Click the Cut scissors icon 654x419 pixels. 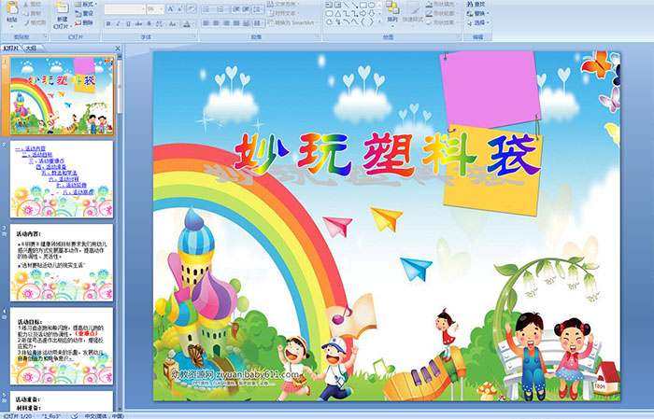click(27, 4)
